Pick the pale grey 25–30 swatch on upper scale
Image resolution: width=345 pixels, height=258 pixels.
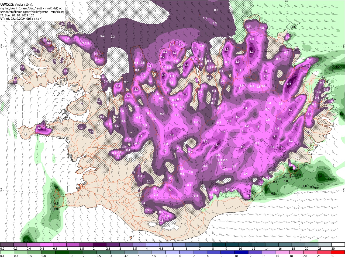[325, 245]
